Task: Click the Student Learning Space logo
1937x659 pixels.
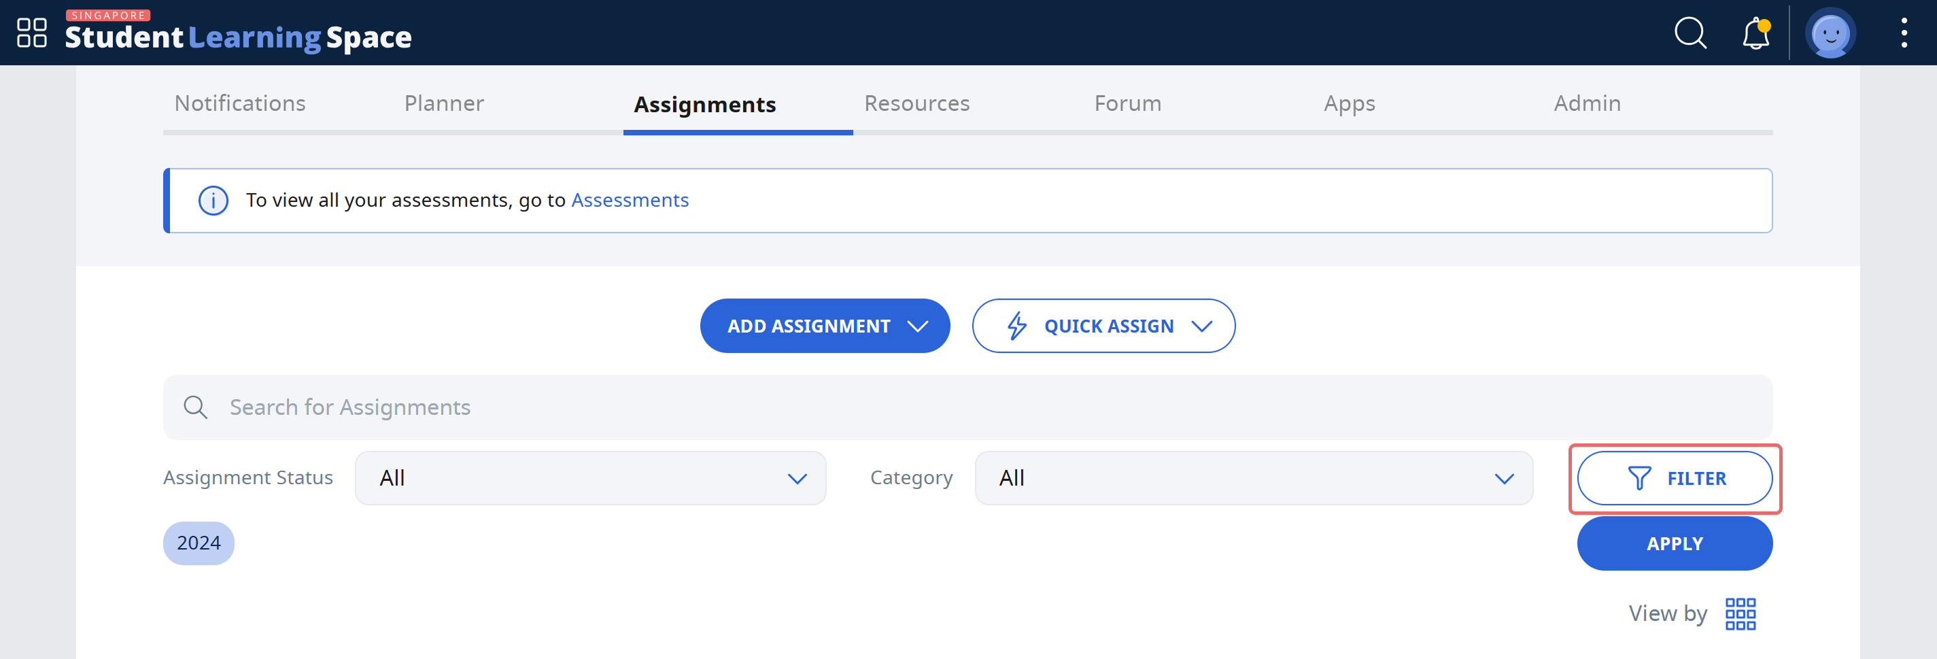Action: point(237,33)
